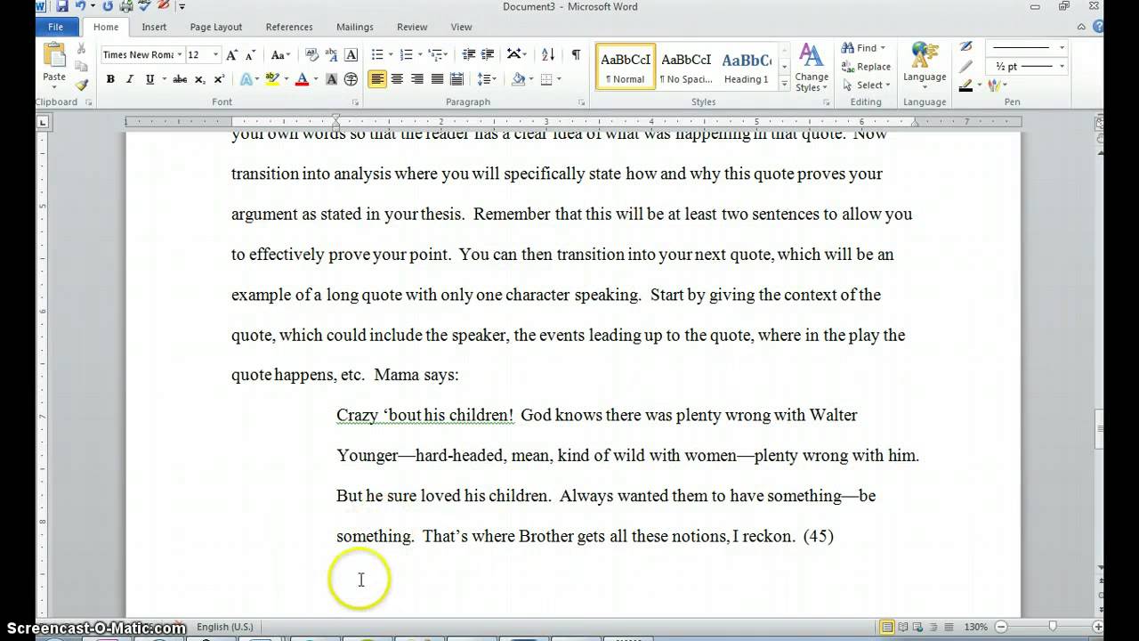Click the Sort A-Z icon

click(548, 55)
